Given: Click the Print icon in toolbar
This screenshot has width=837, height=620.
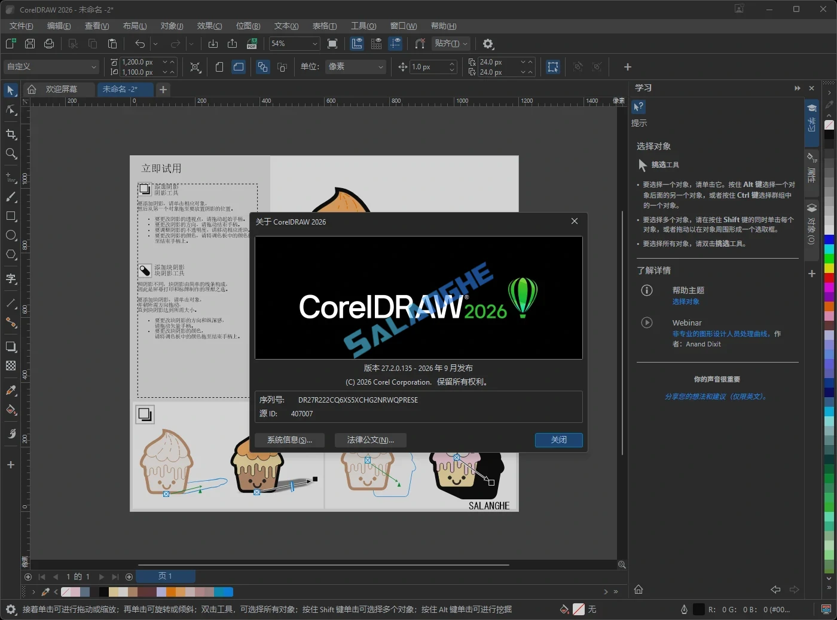Looking at the screenshot, I should pos(49,44).
